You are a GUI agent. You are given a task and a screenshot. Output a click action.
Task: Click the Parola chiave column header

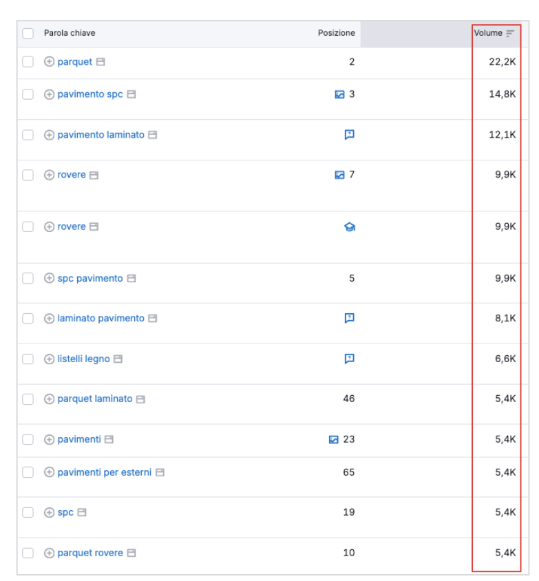(70, 33)
